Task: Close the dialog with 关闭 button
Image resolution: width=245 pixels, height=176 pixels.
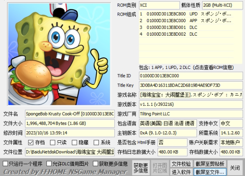Action: point(235,168)
